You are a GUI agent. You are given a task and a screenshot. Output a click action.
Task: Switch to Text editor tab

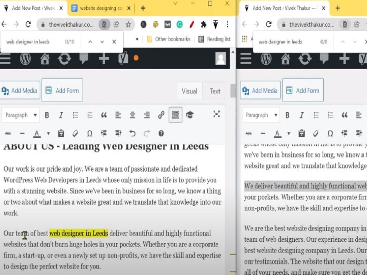215,91
